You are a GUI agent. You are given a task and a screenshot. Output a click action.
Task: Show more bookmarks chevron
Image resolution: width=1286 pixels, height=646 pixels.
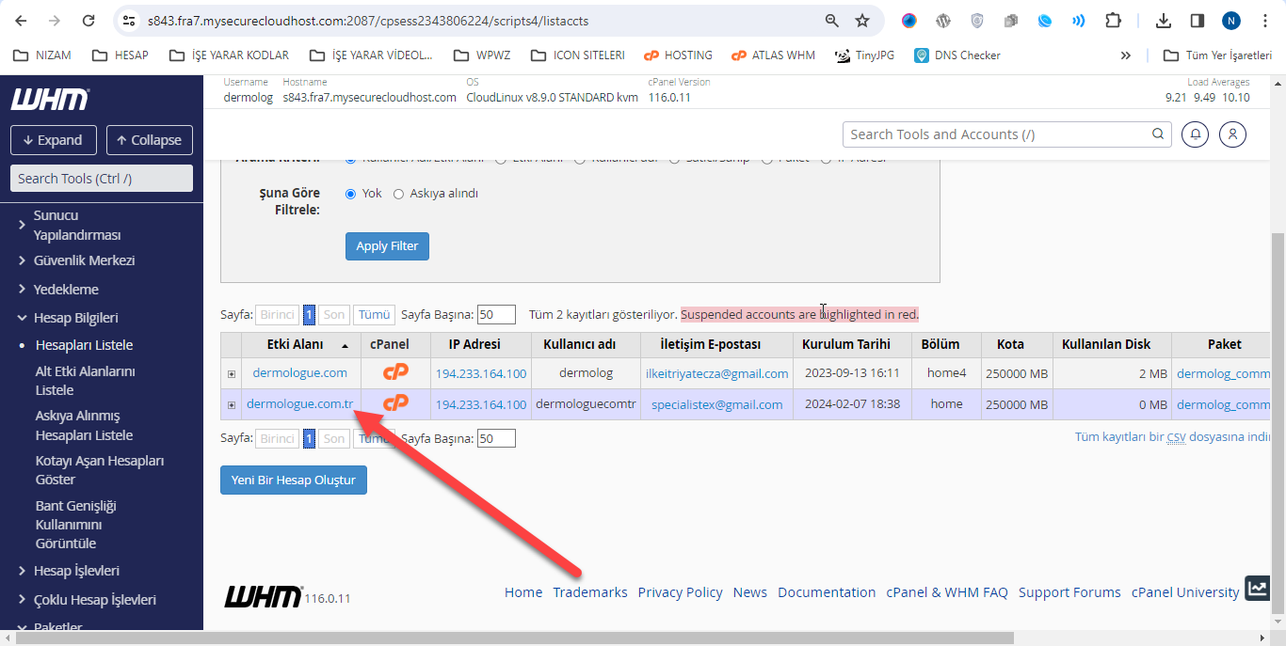coord(1125,55)
